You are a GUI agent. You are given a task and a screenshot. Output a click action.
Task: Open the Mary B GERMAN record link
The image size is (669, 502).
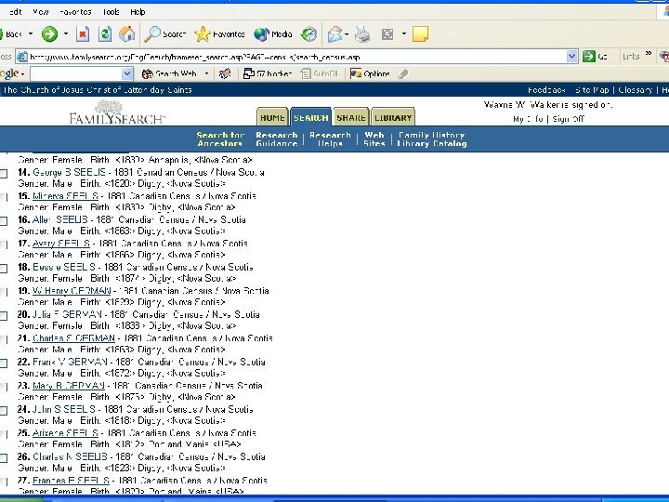point(68,386)
